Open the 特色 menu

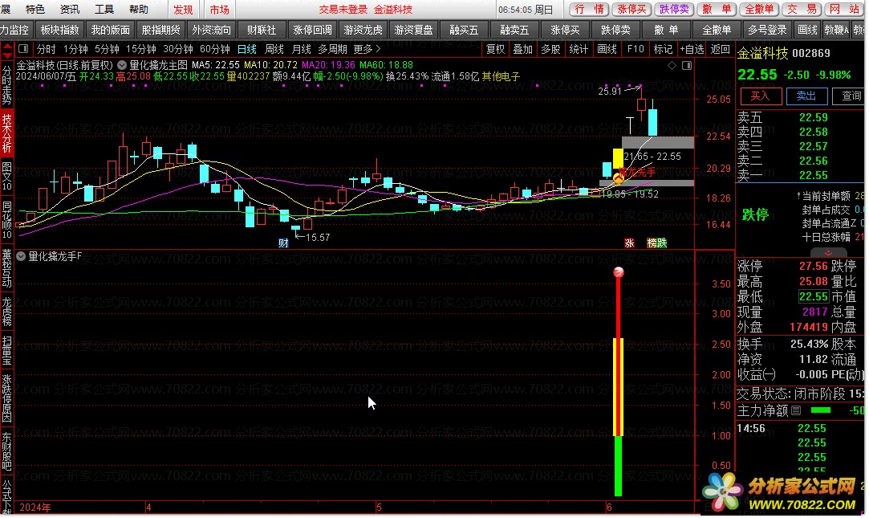35,10
